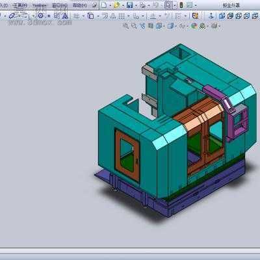
Task: Expand the Apply Scene dropdown arrow
Action: click(x=208, y=27)
